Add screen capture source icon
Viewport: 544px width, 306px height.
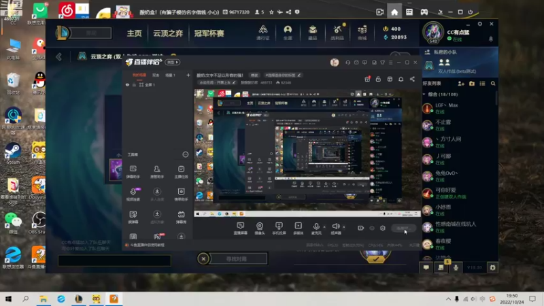point(241,228)
